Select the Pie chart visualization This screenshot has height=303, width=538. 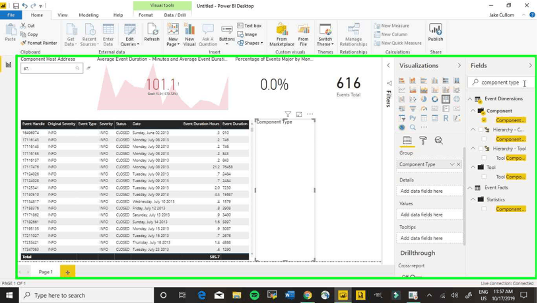tap(424, 99)
